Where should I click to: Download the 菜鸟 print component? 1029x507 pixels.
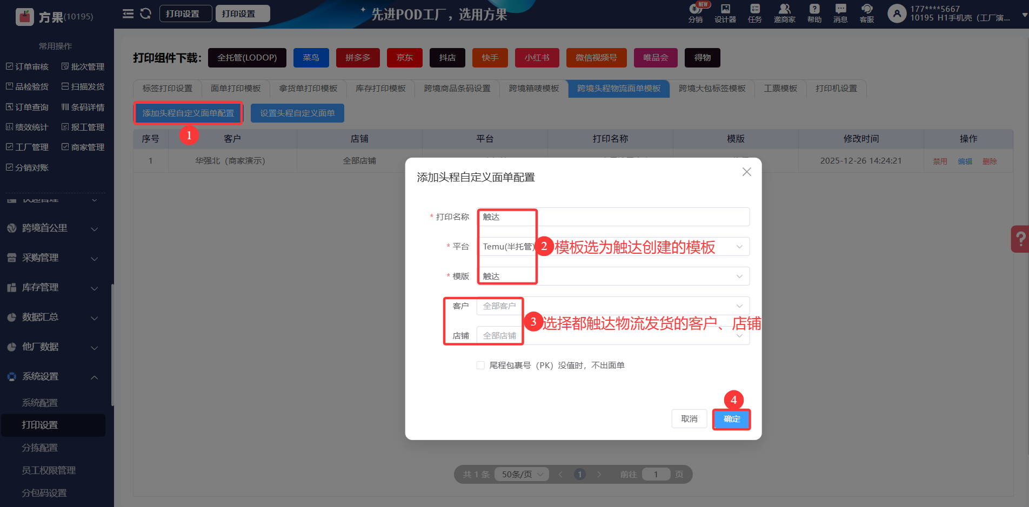click(311, 58)
